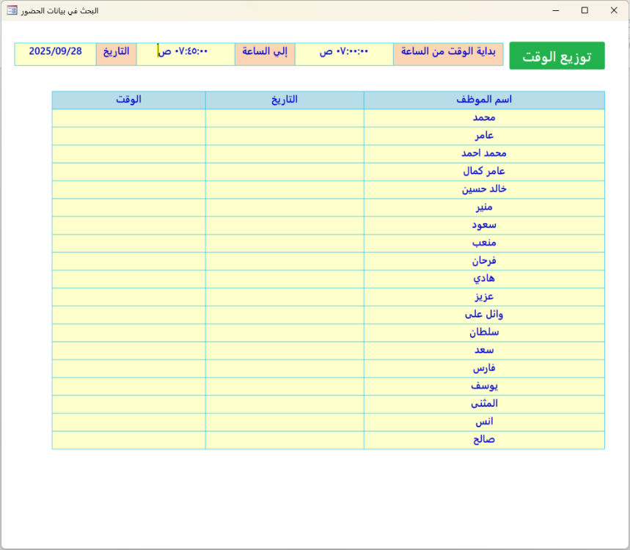Viewport: 630px width, 550px height.
Task: Select the الوقت column header
Action: coord(128,100)
